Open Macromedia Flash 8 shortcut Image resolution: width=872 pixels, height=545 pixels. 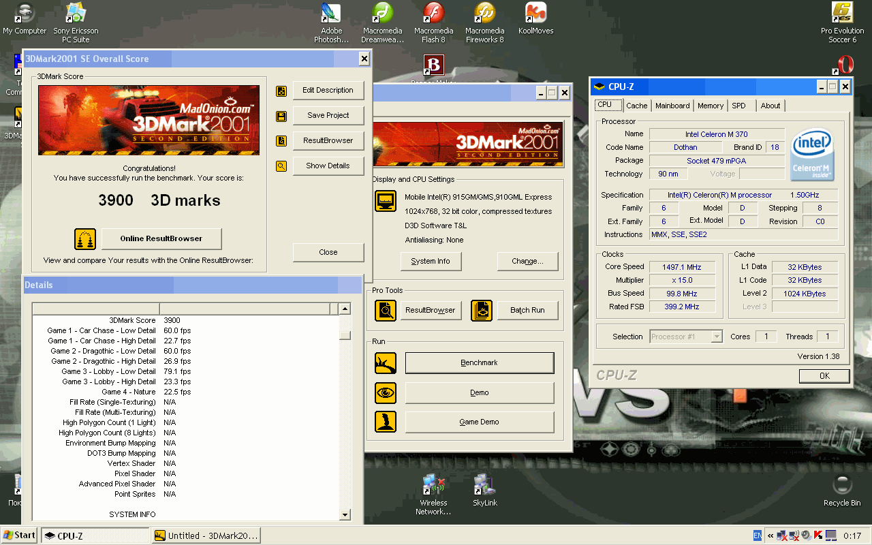coord(433,22)
